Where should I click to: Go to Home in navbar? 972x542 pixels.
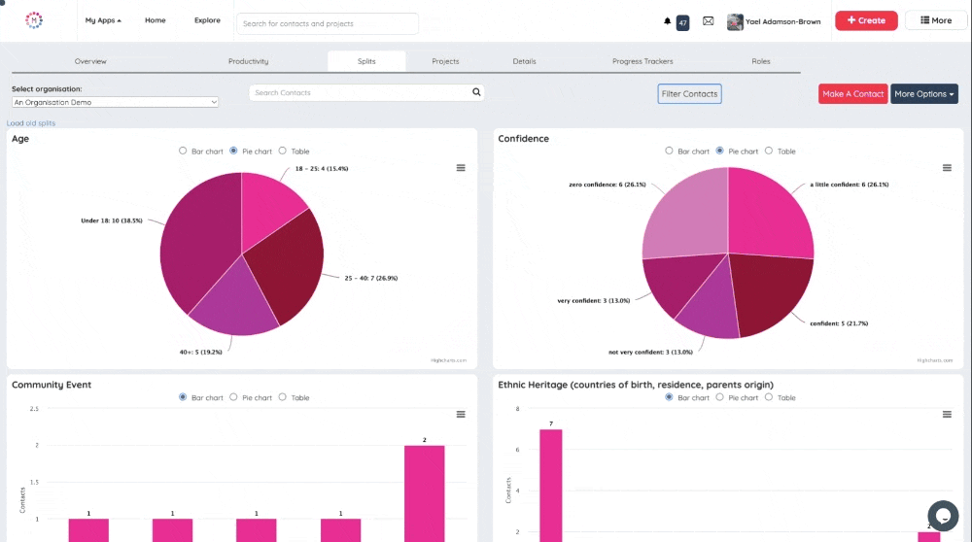(x=155, y=20)
